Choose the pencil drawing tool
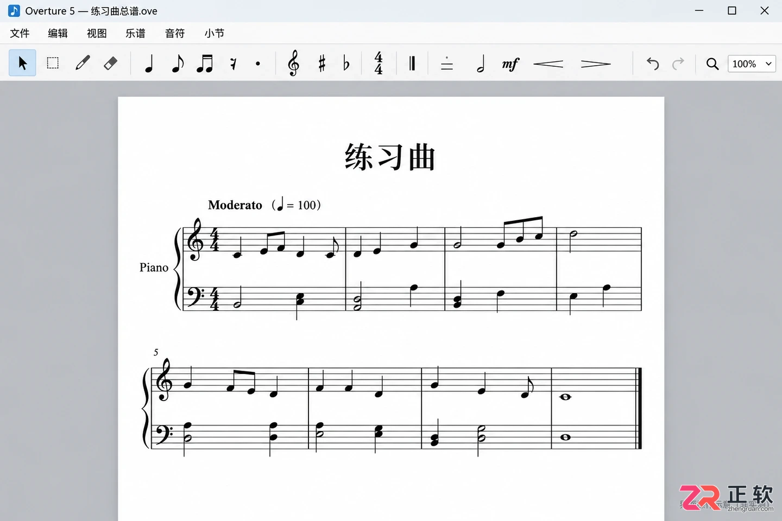Image resolution: width=782 pixels, height=521 pixels. pyautogui.click(x=83, y=63)
